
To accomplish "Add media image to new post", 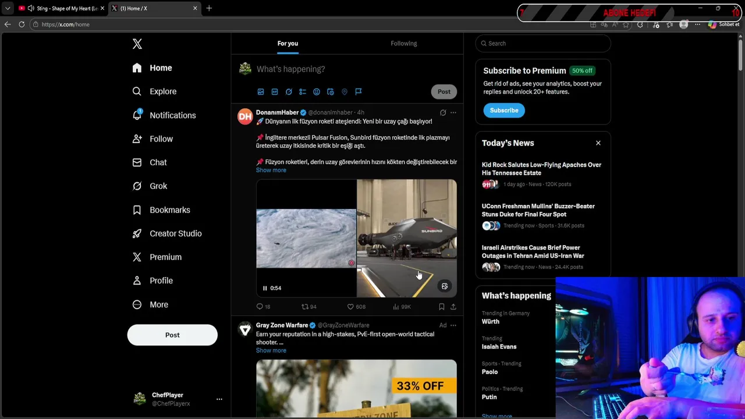I will pos(261,92).
